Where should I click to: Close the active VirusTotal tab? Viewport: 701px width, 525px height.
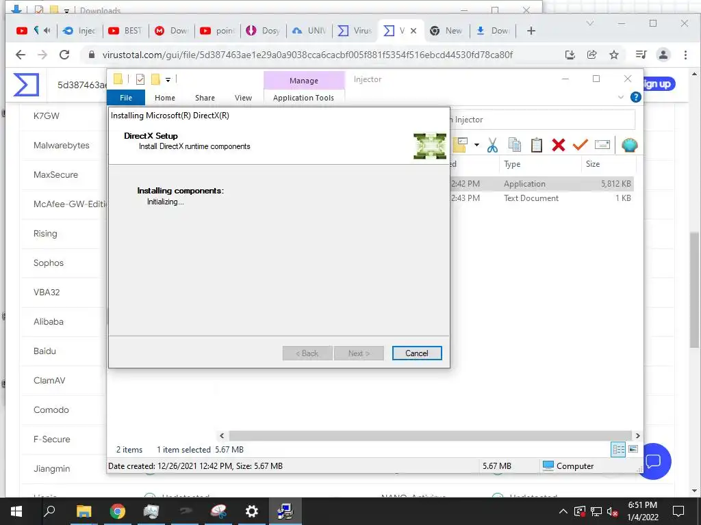(x=413, y=31)
